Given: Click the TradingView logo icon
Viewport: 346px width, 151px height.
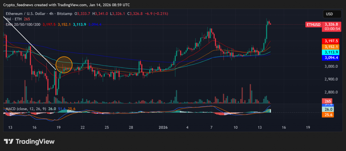Looking at the screenshot, I should coord(9,141).
